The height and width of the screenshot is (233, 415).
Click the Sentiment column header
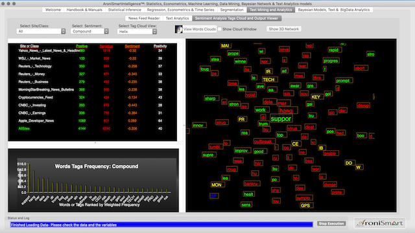tap(132, 46)
